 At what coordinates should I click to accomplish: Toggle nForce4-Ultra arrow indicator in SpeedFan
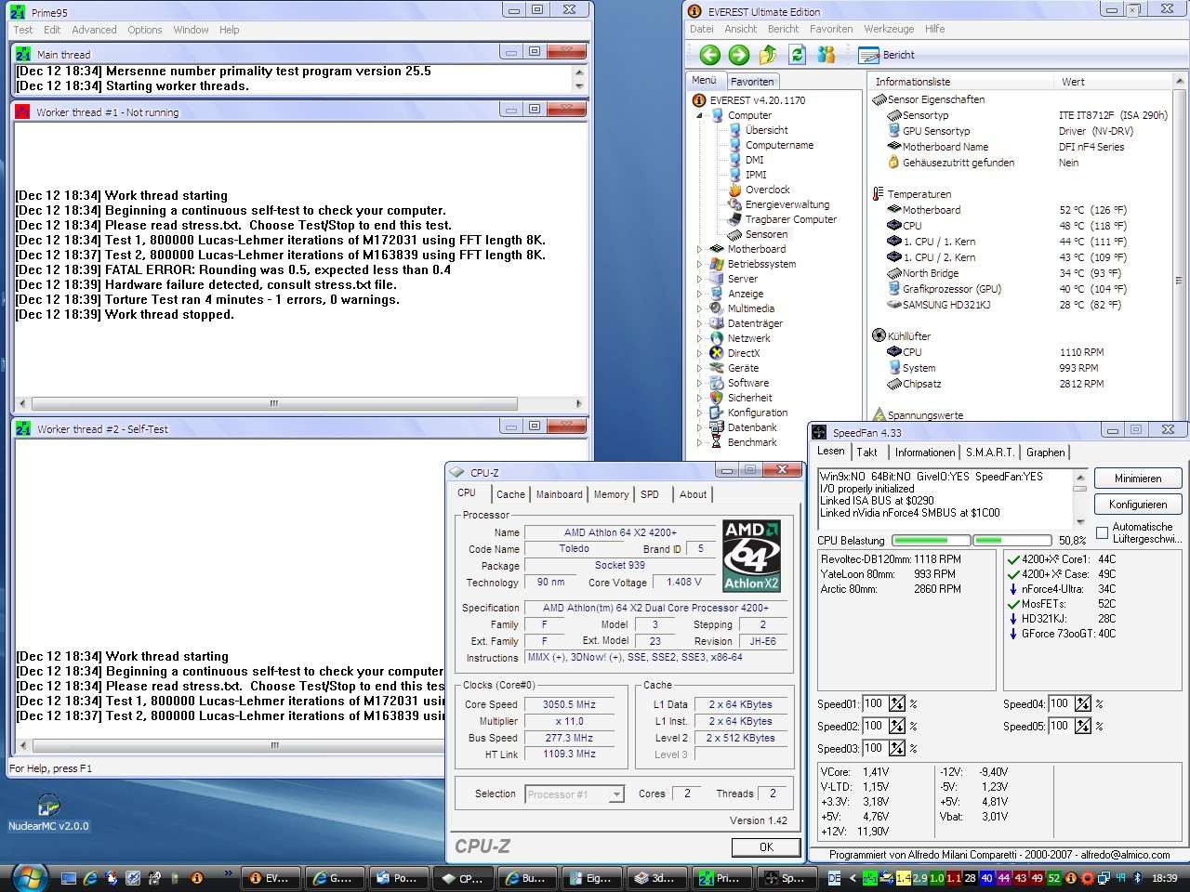tap(1013, 589)
